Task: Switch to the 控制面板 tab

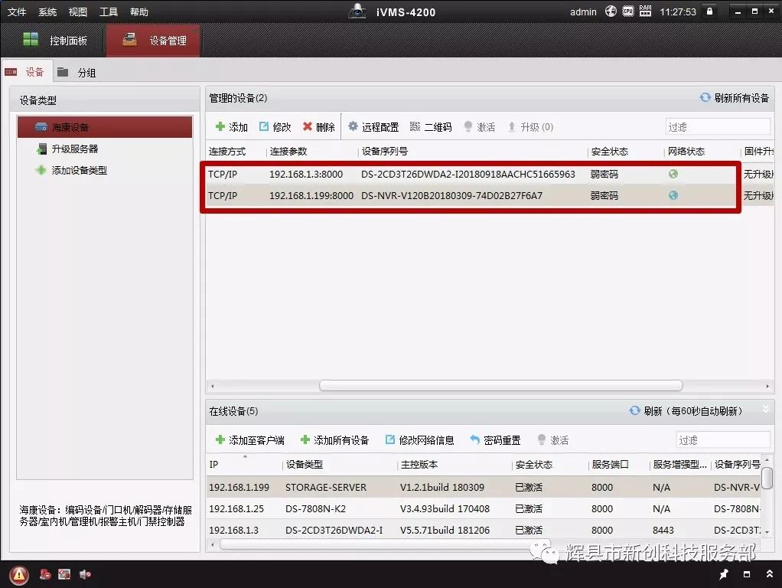Action: tap(54, 41)
